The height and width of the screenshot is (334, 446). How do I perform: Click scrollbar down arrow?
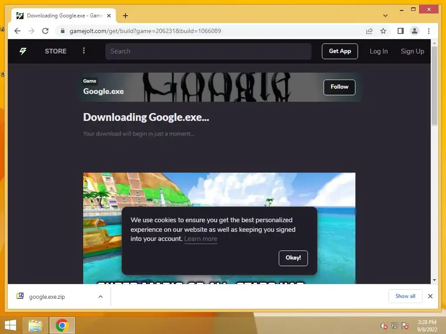point(434,280)
